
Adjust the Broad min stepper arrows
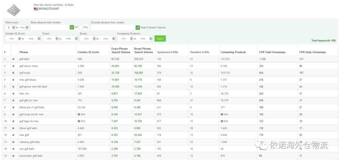(x=94, y=39)
